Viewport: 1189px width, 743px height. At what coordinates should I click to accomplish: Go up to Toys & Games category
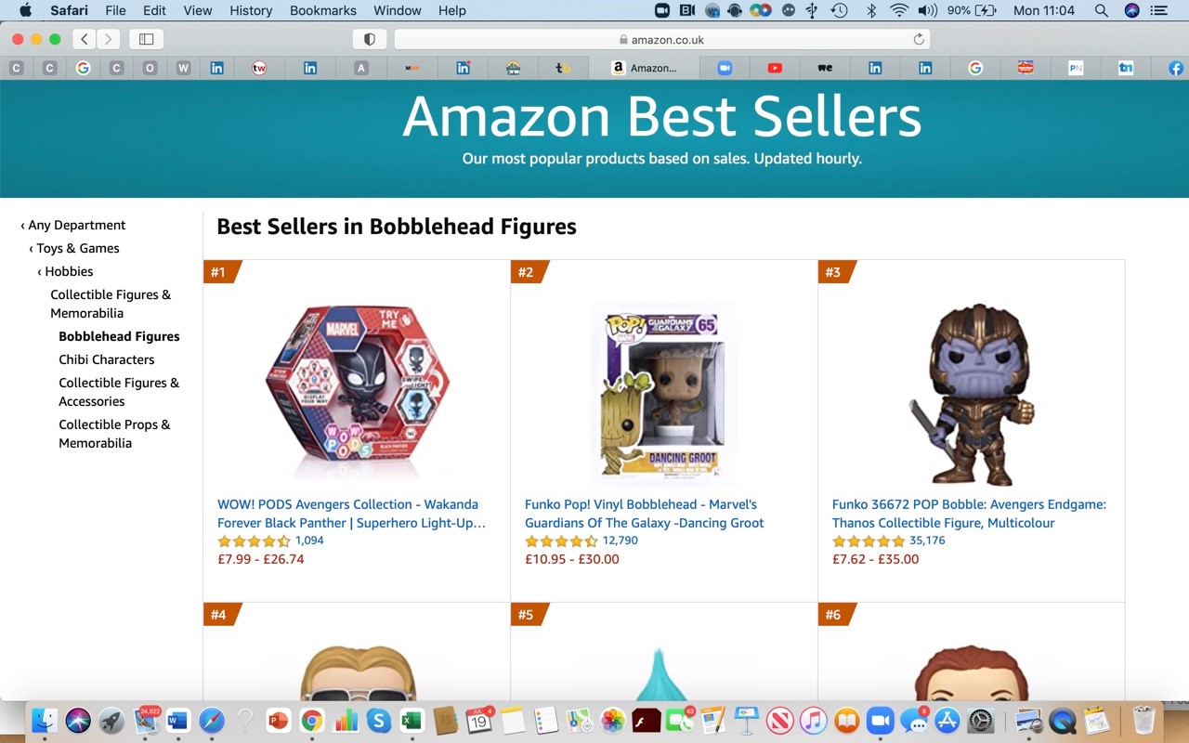point(74,248)
